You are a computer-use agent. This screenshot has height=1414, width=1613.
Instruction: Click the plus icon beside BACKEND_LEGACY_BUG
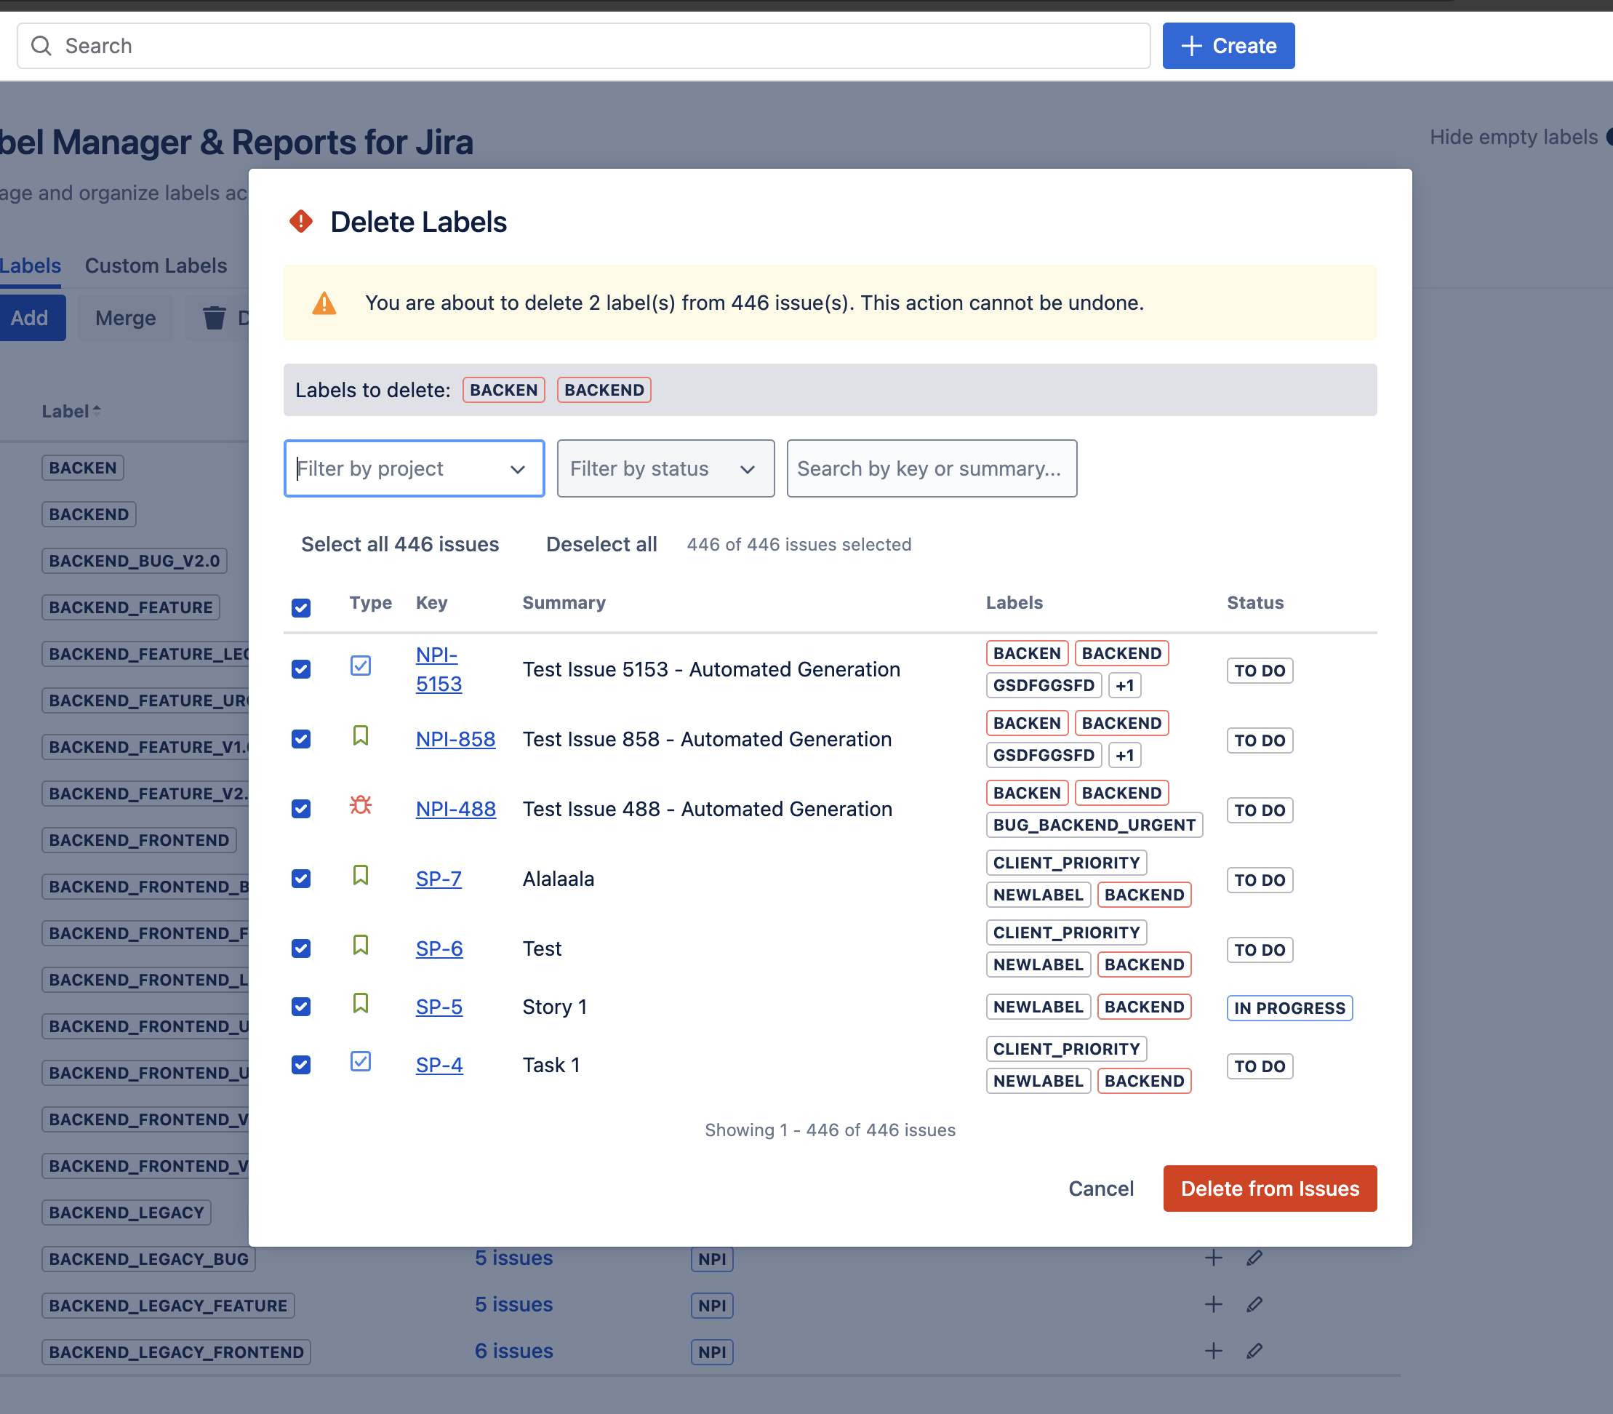(x=1213, y=1258)
